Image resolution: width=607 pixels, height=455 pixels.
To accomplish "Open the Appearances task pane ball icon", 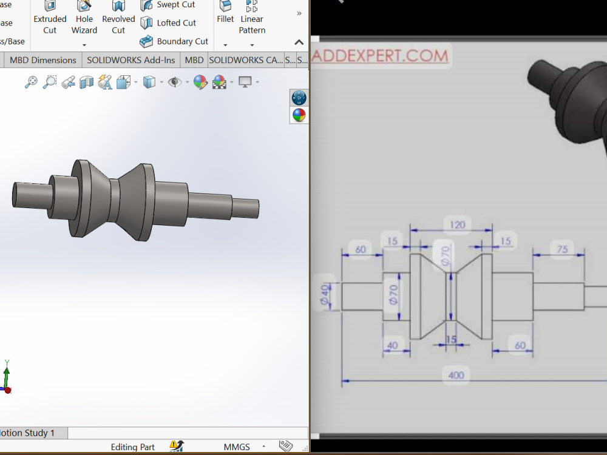I will pyautogui.click(x=299, y=115).
